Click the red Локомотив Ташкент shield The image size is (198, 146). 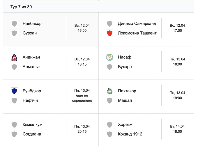coord(109,33)
